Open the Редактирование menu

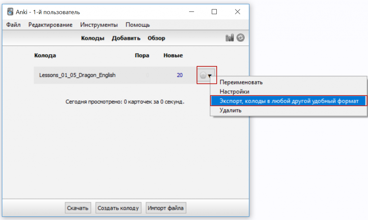pyautogui.click(x=50, y=25)
